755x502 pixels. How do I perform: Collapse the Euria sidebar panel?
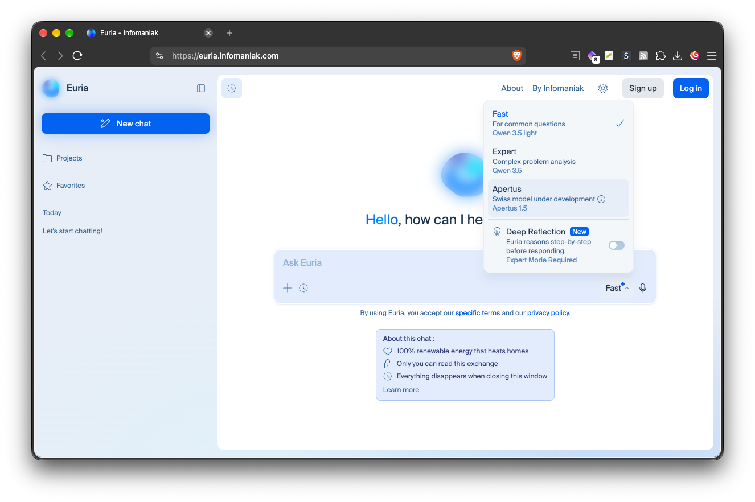point(201,88)
